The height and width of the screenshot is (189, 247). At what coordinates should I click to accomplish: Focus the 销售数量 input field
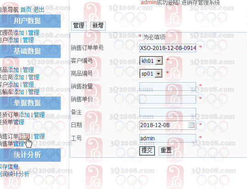pos(168,86)
